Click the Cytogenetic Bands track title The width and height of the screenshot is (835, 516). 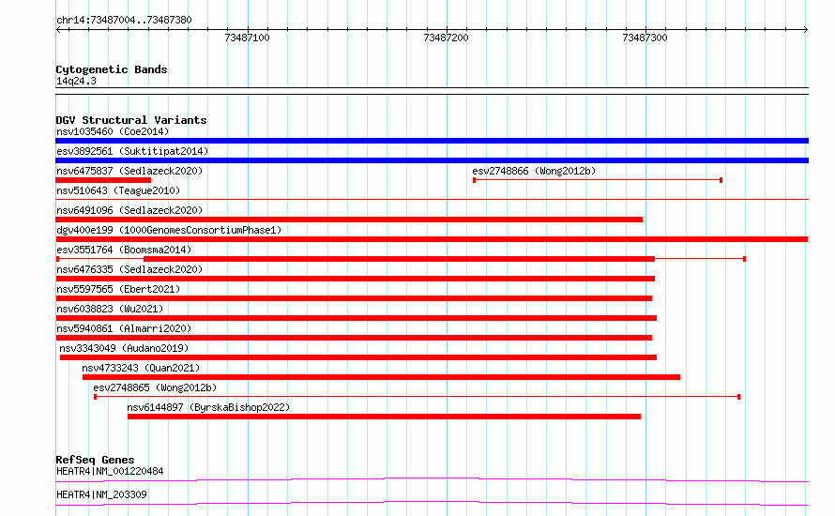tap(112, 69)
